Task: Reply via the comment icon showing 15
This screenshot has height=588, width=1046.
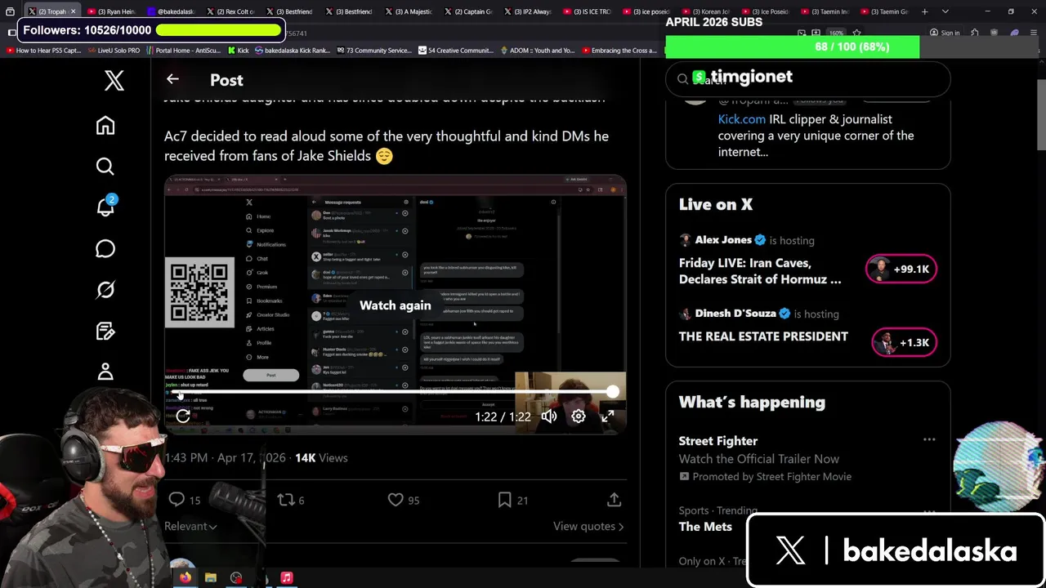Action: [184, 500]
